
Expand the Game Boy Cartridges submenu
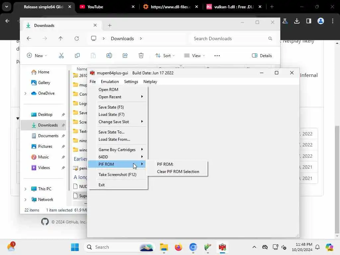pos(118,150)
